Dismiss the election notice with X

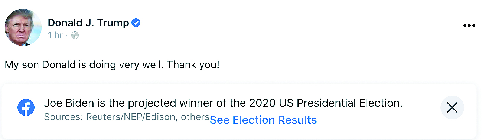click(452, 108)
